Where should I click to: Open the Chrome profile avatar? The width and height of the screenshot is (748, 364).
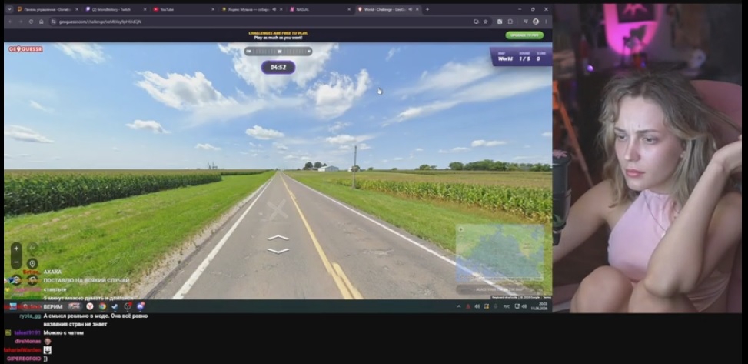tap(536, 22)
